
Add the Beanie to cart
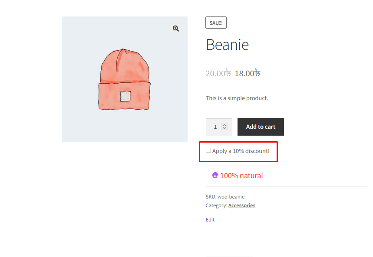point(261,127)
